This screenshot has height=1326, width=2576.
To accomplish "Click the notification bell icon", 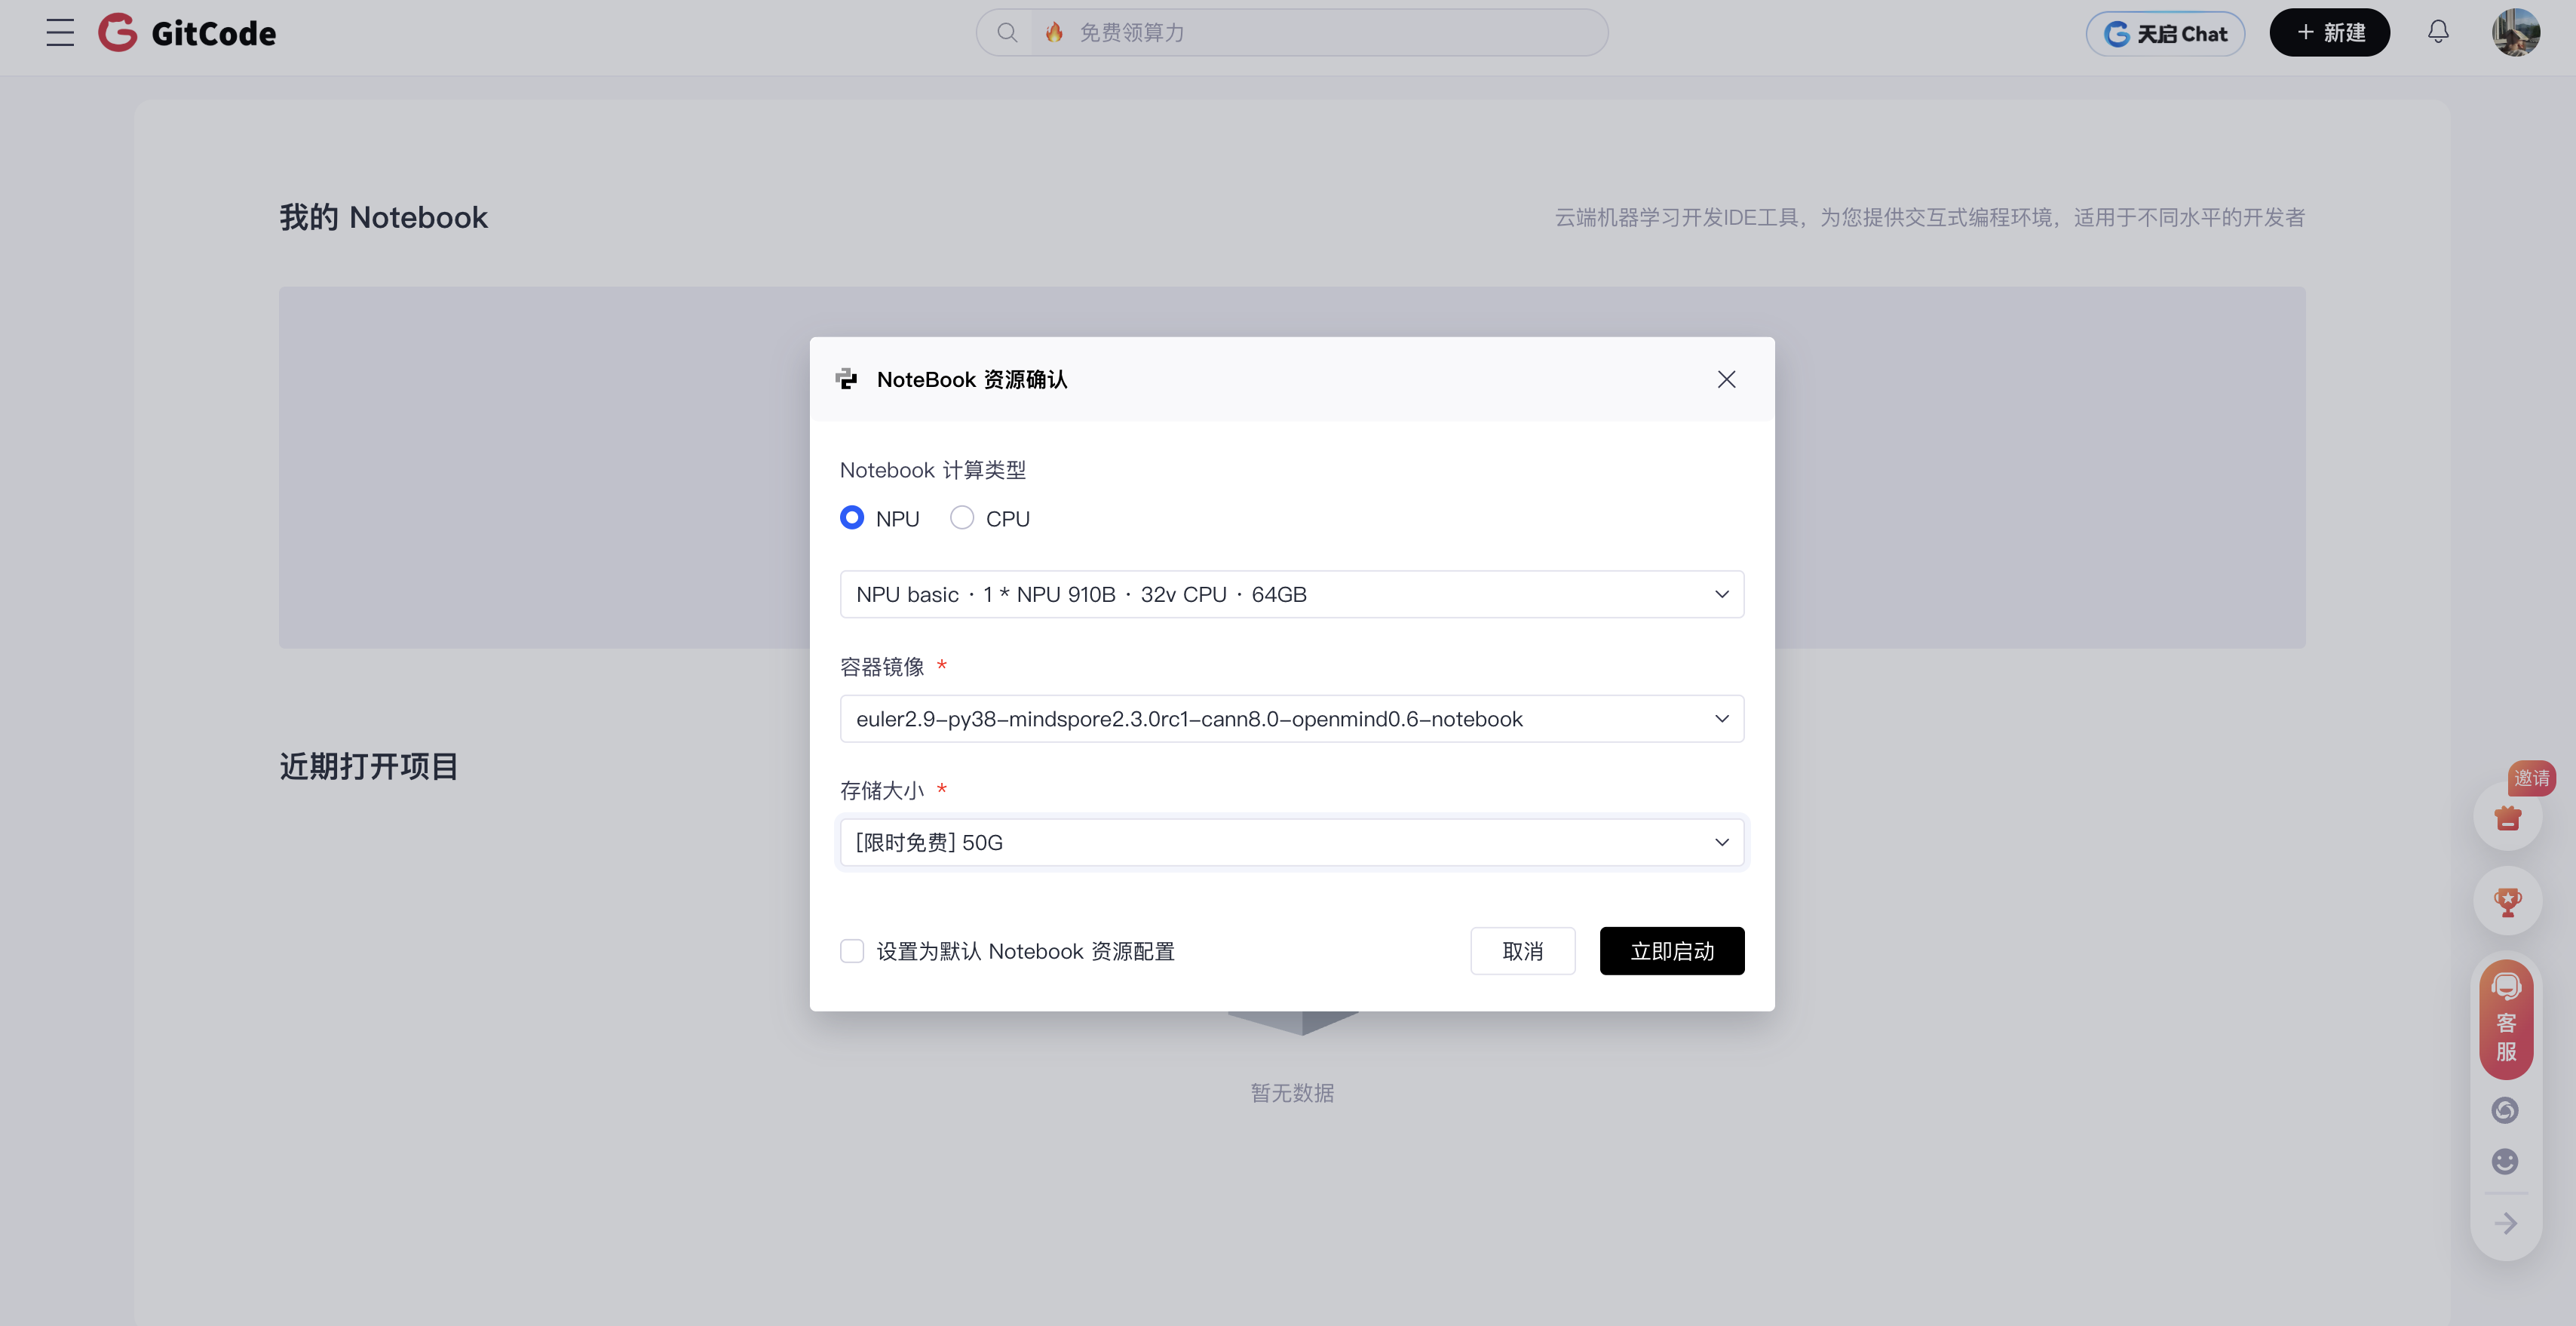I will 2438,32.
